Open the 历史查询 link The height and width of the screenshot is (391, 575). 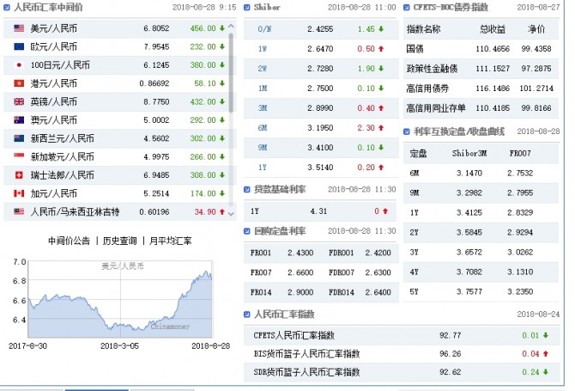coord(119,241)
